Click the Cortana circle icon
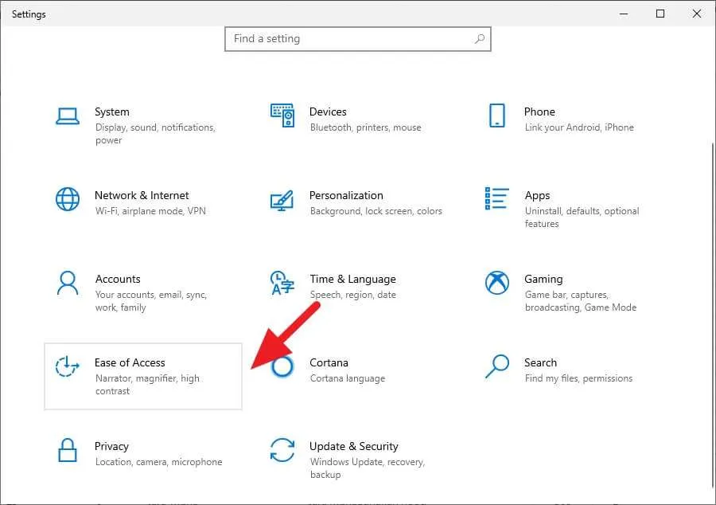The image size is (716, 505). [x=282, y=366]
